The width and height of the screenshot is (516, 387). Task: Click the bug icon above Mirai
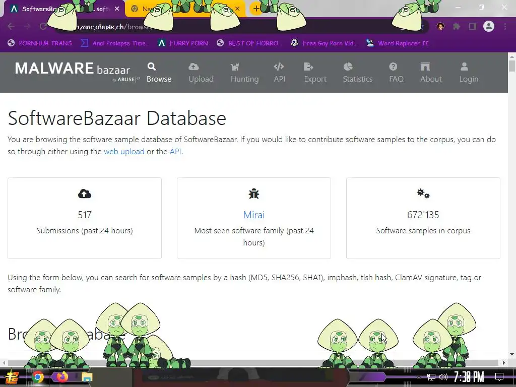(x=254, y=194)
